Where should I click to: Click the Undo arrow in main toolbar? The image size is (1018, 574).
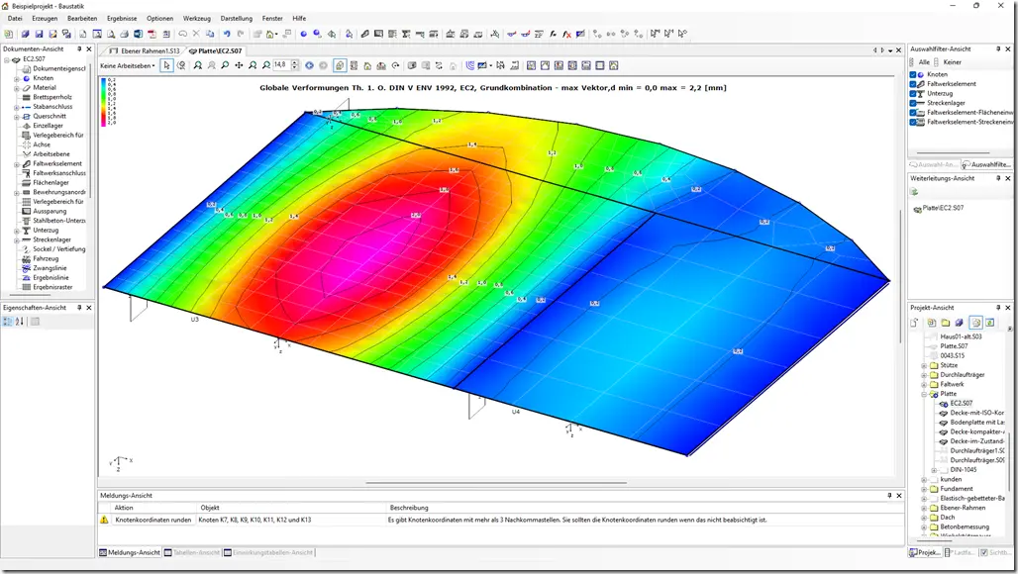pyautogui.click(x=227, y=34)
